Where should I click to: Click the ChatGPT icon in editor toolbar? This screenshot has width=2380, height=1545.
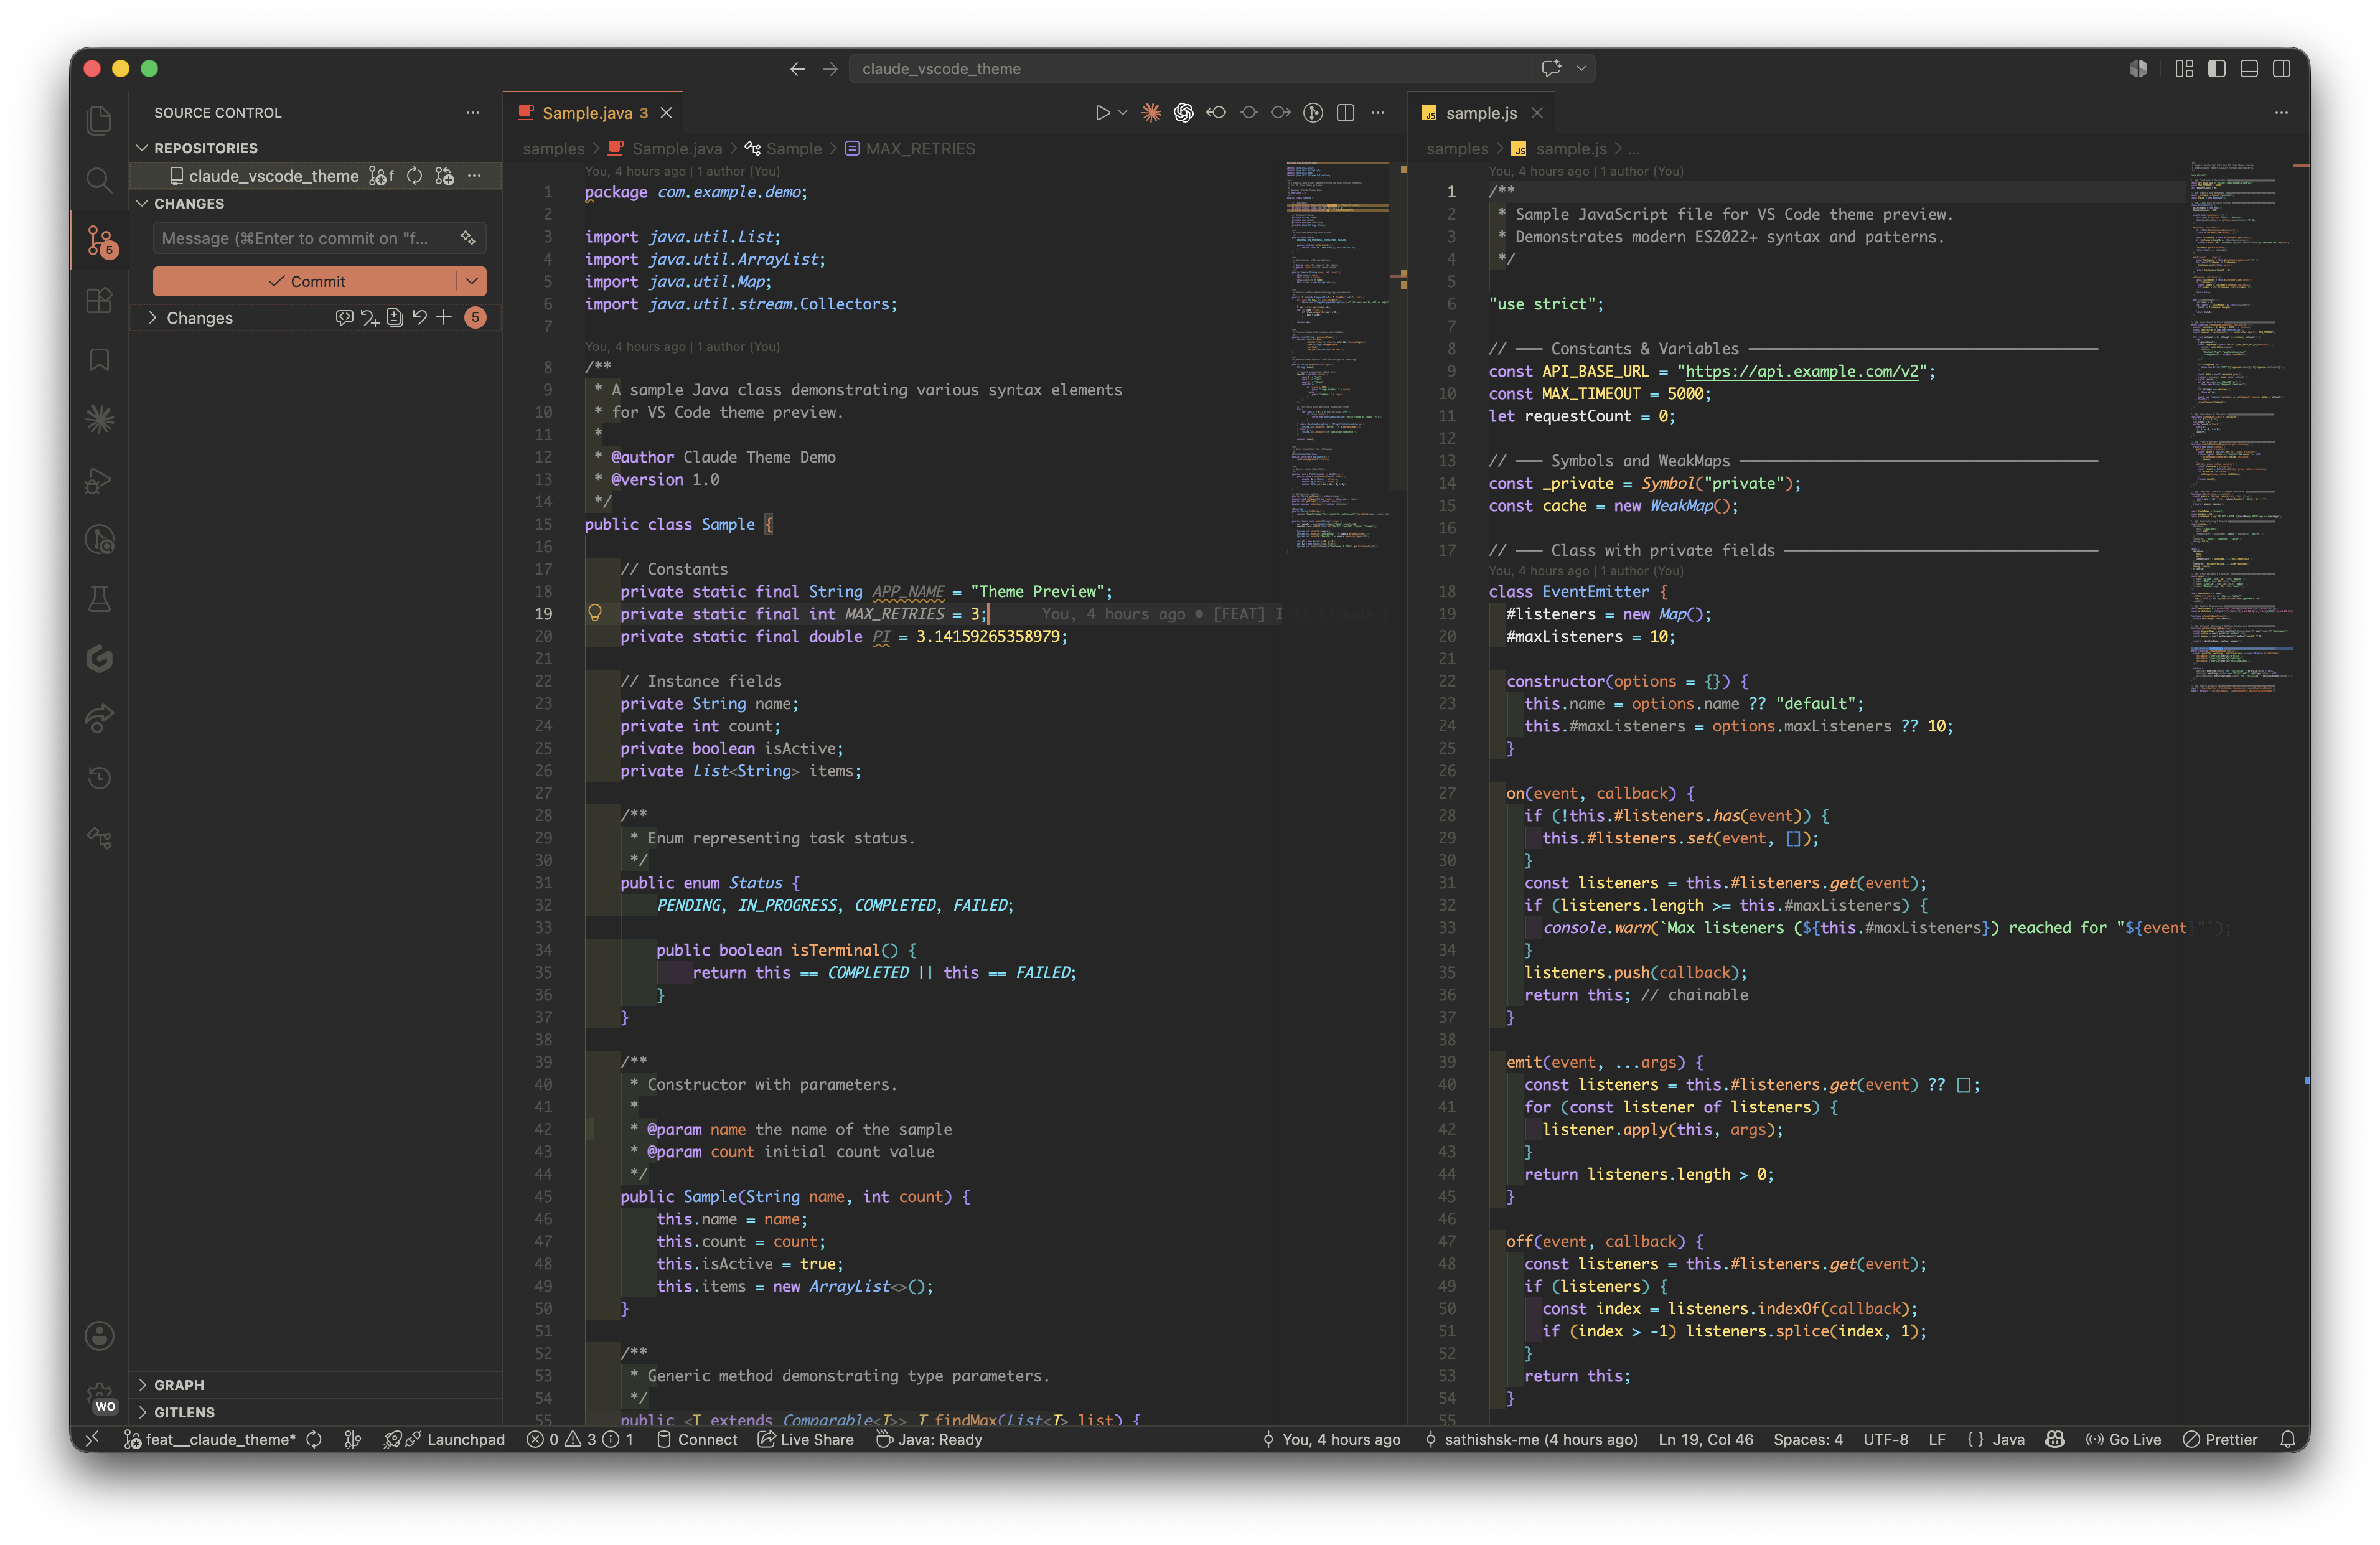coord(1183,113)
